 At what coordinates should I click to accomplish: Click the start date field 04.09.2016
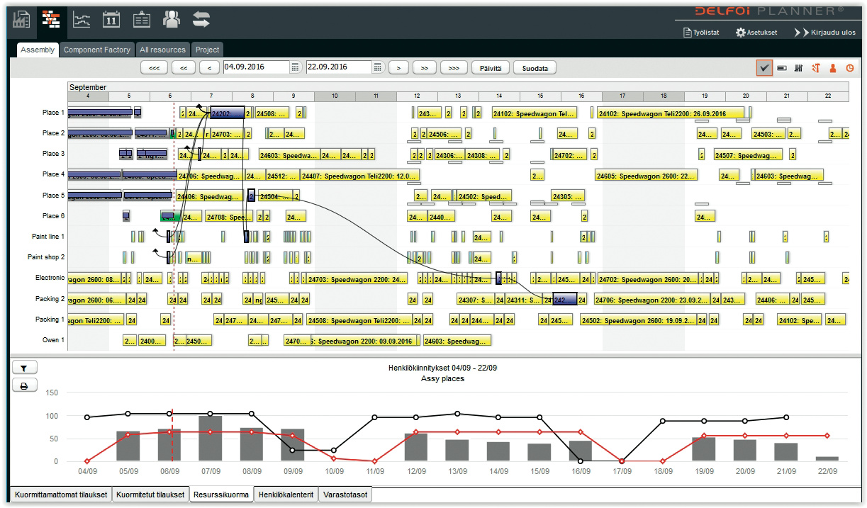coord(257,67)
